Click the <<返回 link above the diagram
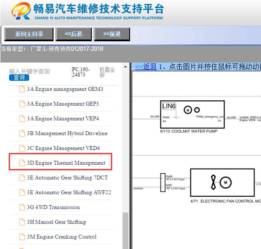Screen dimensions: 261x249 tap(146, 66)
